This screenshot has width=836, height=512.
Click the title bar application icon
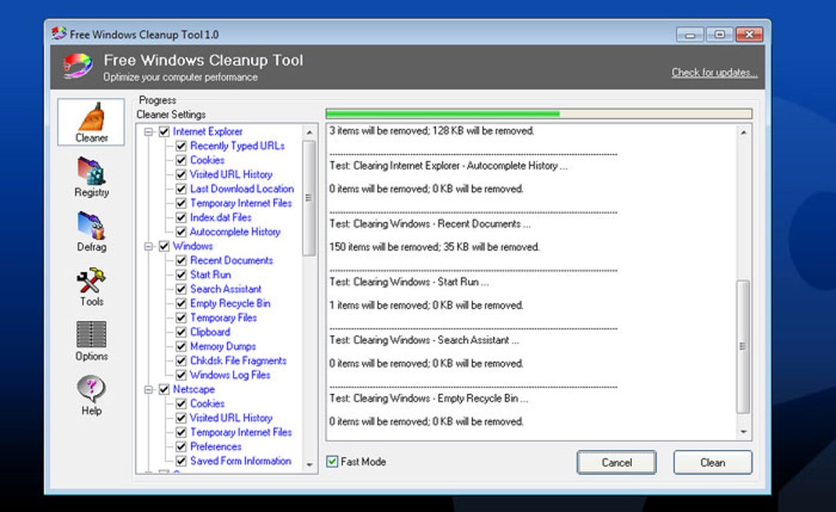coord(59,34)
